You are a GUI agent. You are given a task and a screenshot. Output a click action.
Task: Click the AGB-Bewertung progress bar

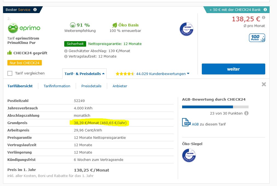pos(215,107)
